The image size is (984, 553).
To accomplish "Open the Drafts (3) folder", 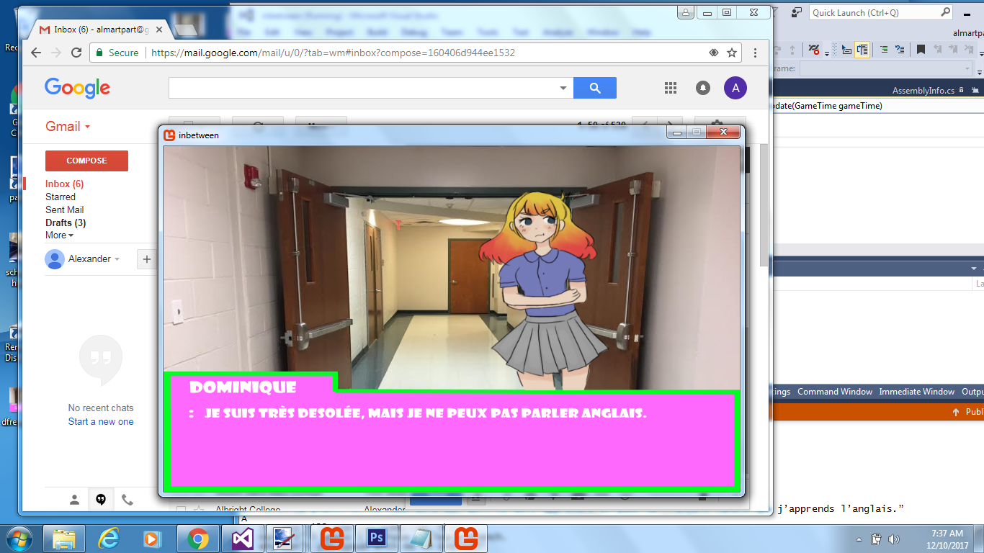I will tap(66, 222).
